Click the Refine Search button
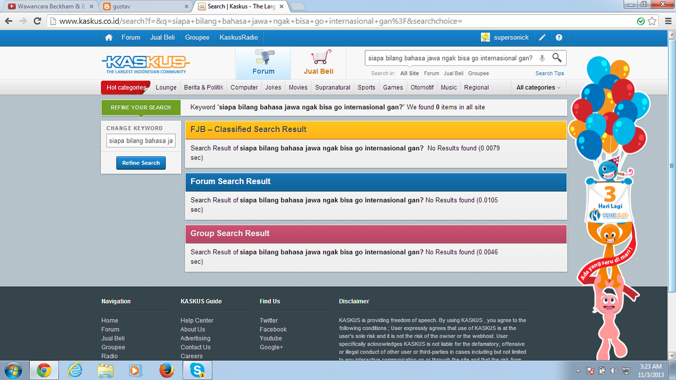The width and height of the screenshot is (676, 380). click(141, 163)
